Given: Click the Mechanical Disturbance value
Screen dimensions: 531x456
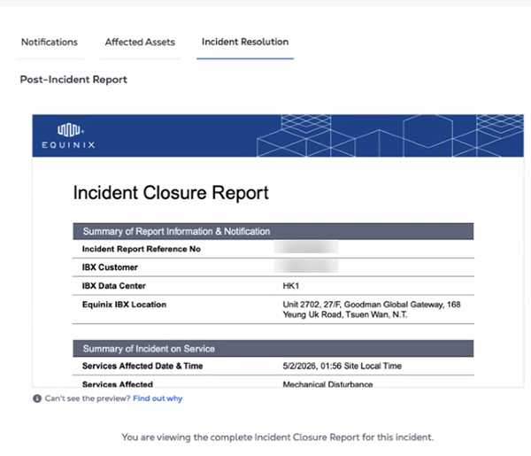Looking at the screenshot, I should pyautogui.click(x=327, y=384).
